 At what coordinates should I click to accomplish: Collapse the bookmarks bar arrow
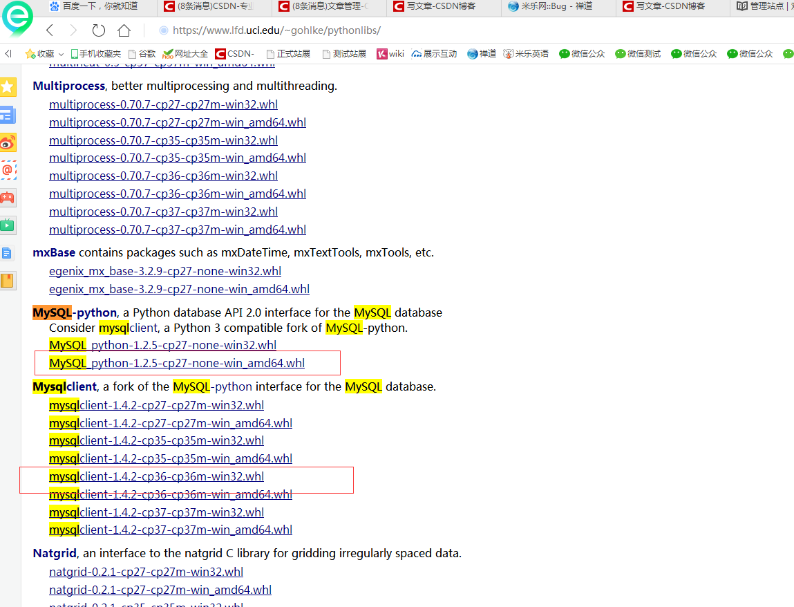8,53
